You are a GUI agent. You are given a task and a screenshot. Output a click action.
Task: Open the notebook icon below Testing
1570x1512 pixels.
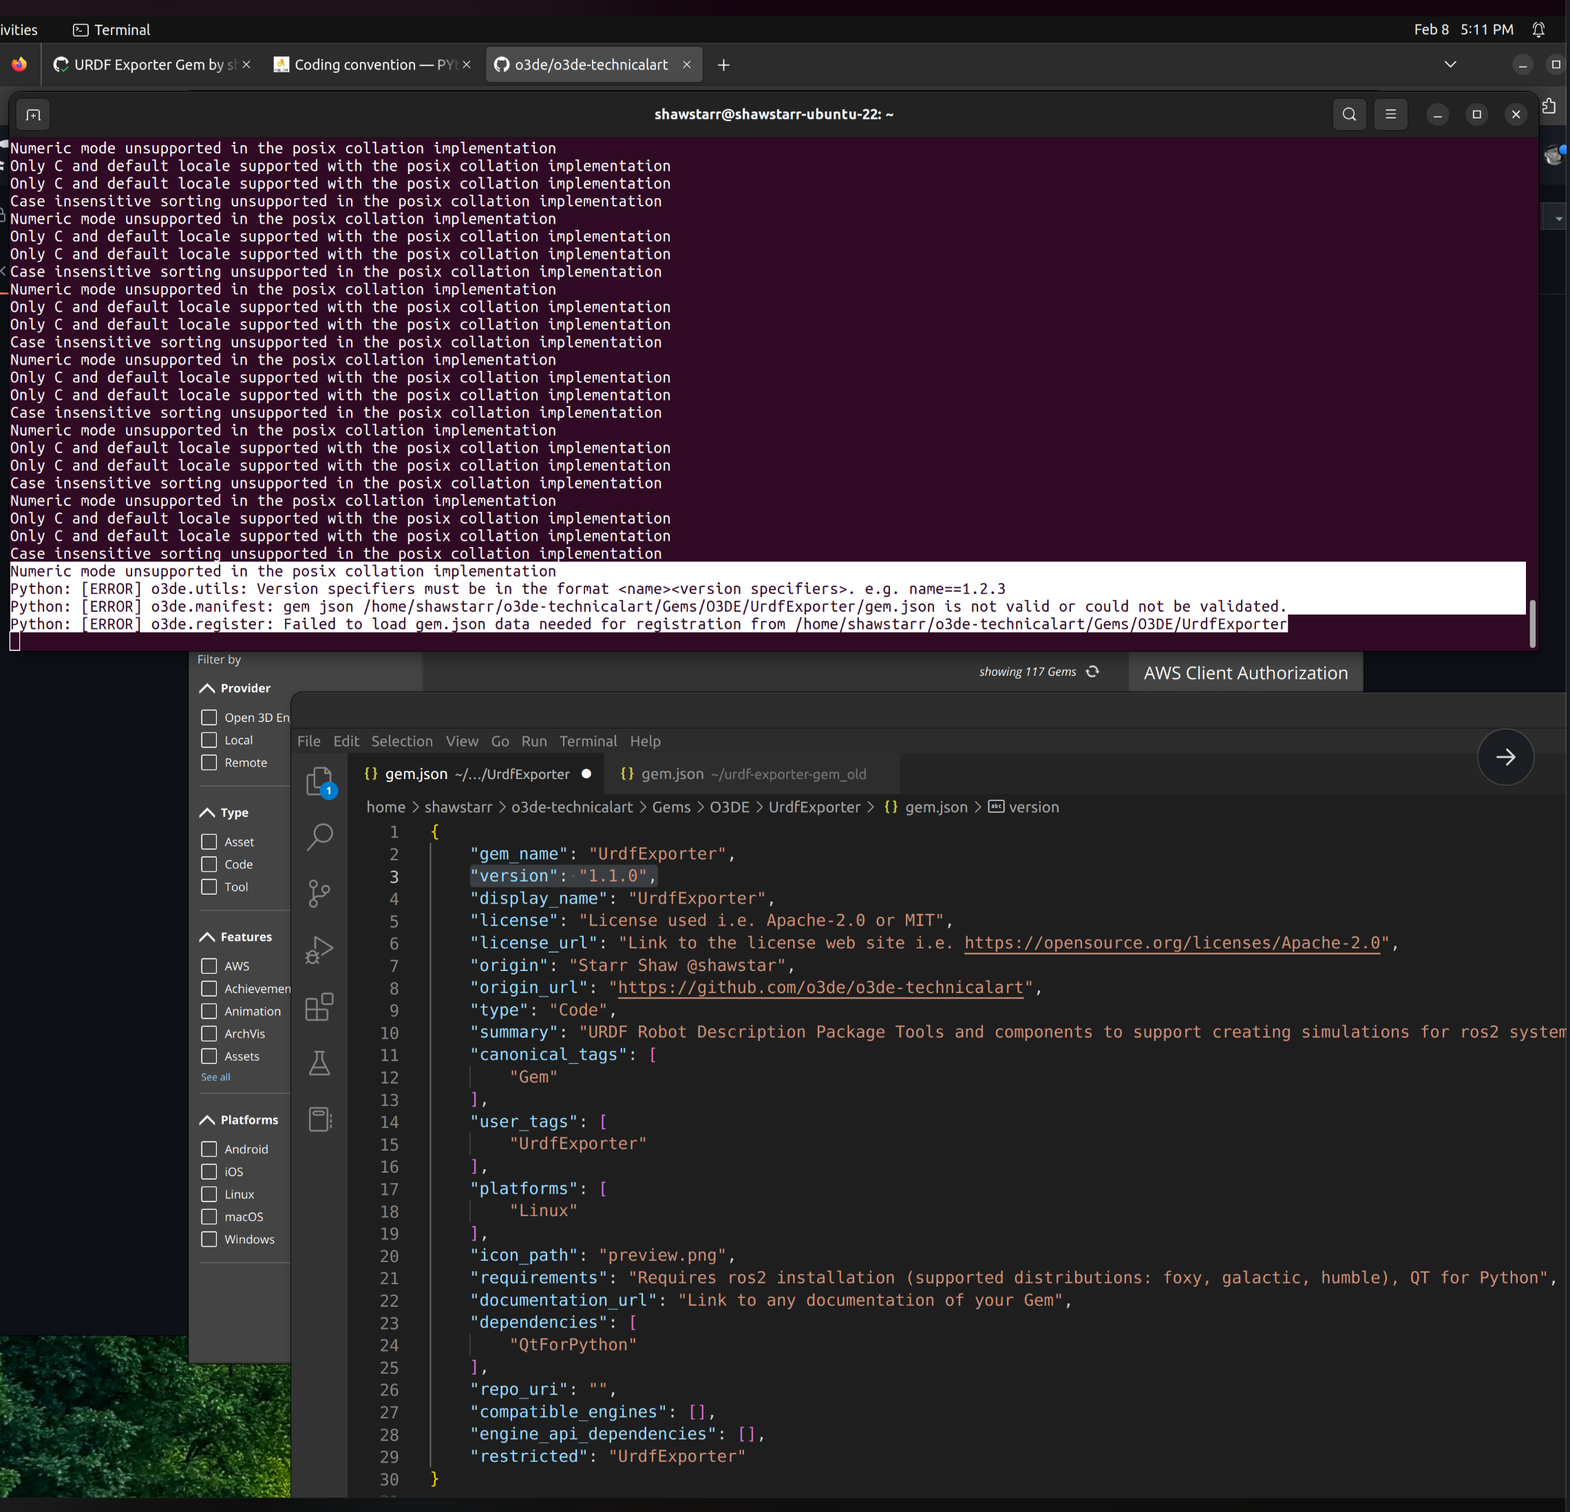319,1119
